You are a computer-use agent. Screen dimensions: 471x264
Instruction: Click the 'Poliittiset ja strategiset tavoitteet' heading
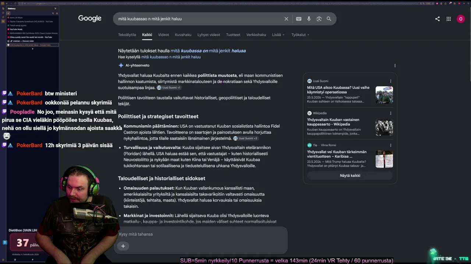coord(158,116)
